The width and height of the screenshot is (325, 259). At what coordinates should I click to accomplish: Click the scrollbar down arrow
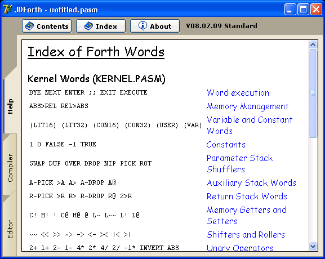click(x=313, y=247)
